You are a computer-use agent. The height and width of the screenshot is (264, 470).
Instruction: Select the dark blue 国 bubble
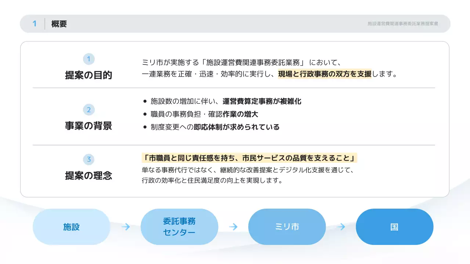[394, 227]
